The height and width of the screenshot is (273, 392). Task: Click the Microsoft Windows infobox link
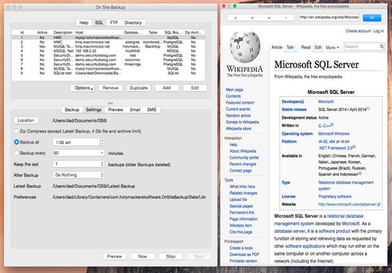334,134
